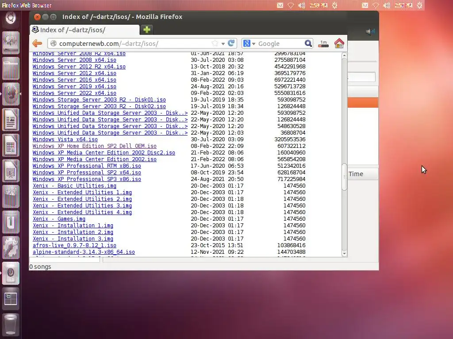The height and width of the screenshot is (339, 453).
Task: Click the volume icon in the Rhythmbox window
Action: [370, 31]
